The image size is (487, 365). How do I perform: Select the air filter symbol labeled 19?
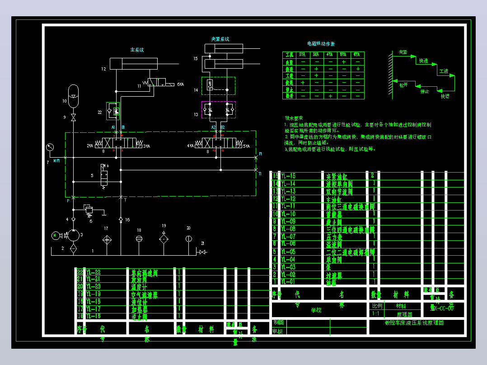164,238
